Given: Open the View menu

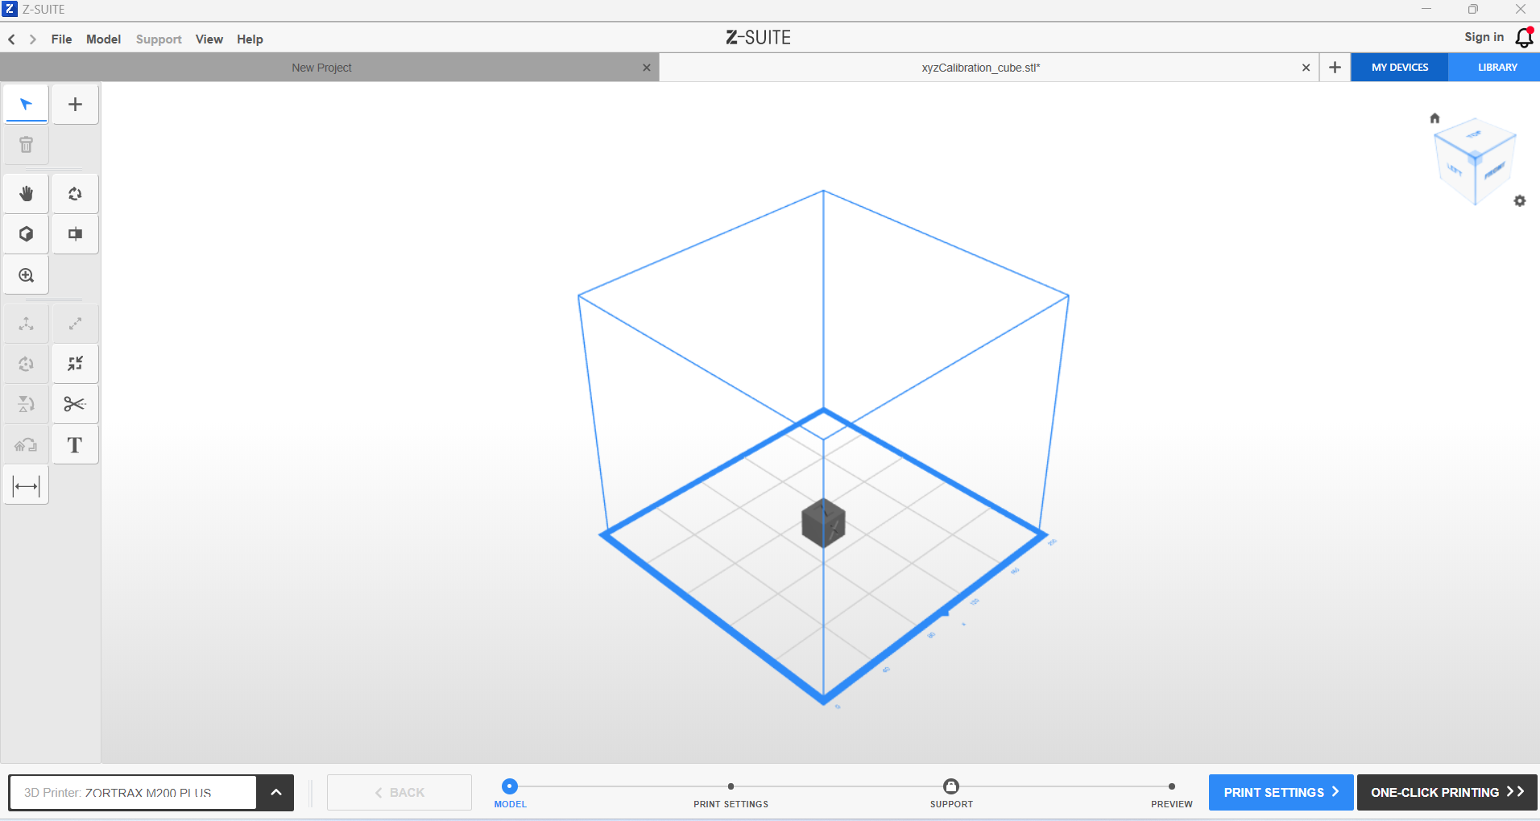Looking at the screenshot, I should (x=209, y=39).
